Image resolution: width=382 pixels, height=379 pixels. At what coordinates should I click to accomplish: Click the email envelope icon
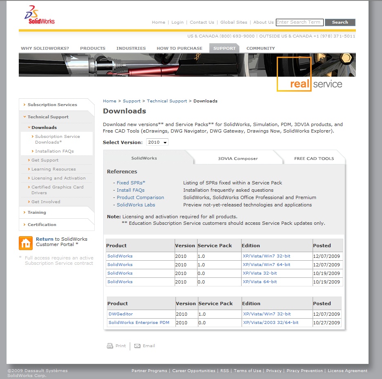click(137, 346)
